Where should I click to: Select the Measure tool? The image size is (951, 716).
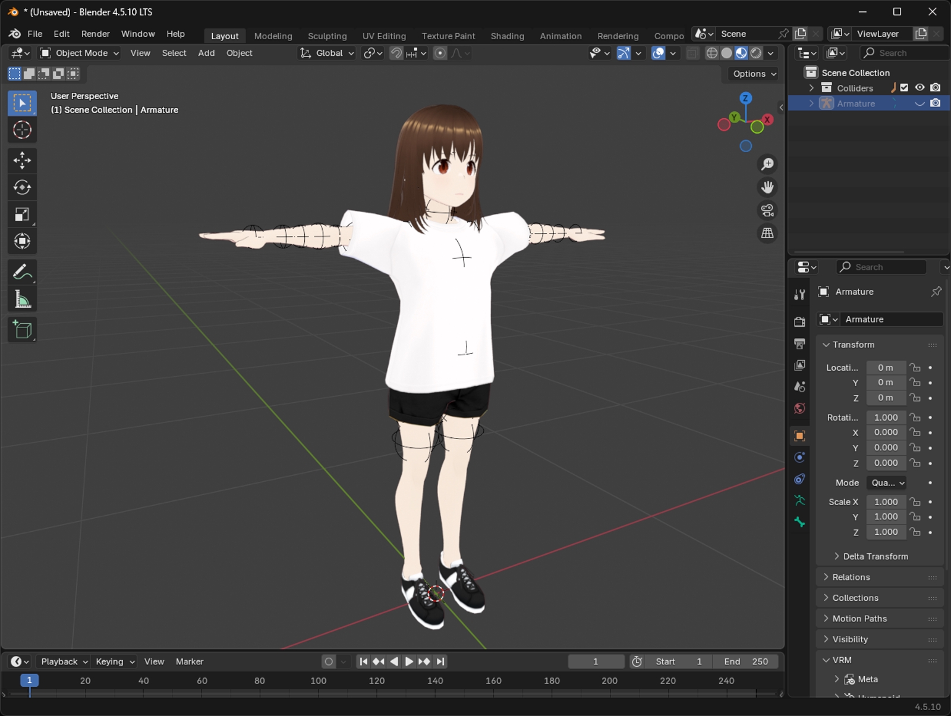[23, 299]
